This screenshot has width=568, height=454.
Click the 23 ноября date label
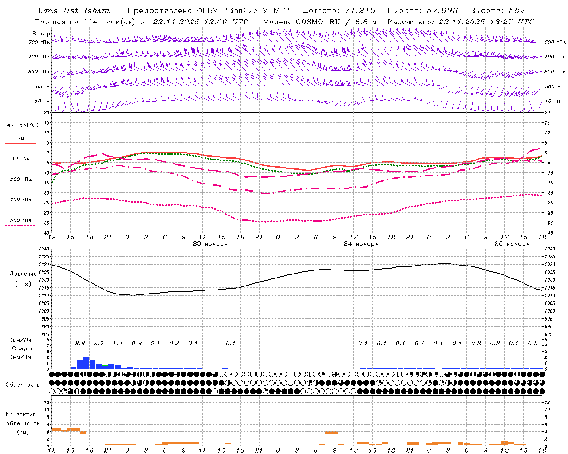(210, 243)
